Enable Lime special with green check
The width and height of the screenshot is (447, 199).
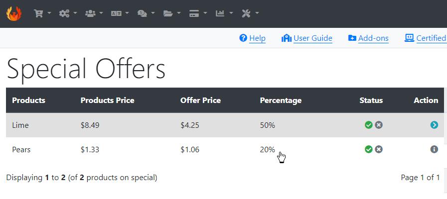pyautogui.click(x=369, y=125)
